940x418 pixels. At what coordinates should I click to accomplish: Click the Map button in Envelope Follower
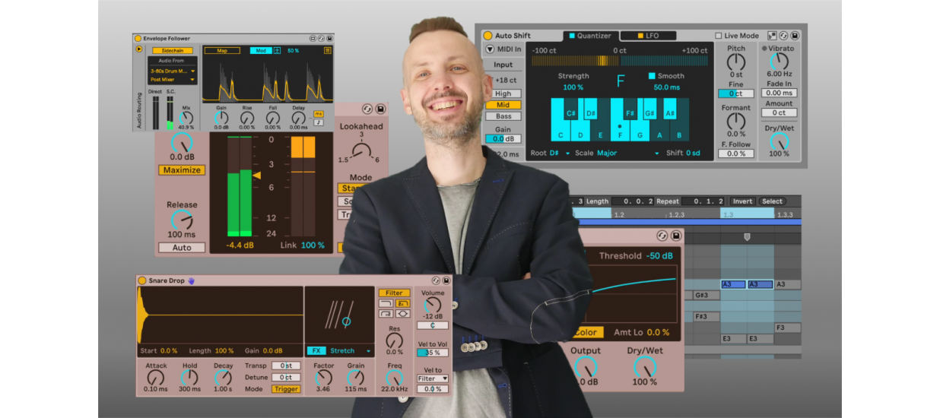(222, 50)
